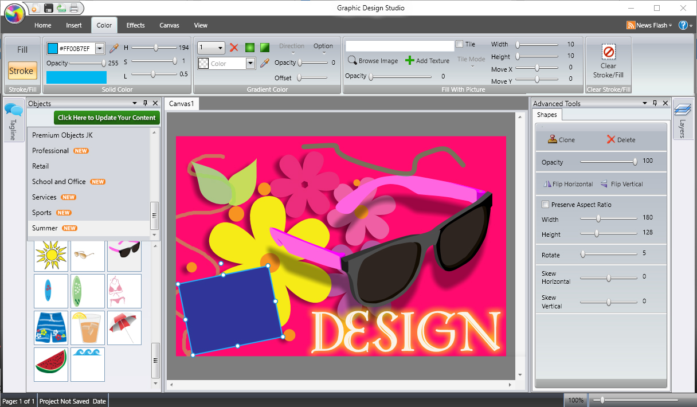Screen dimensions: 697x407
Task: Insert the pink bikini clipart
Action: tap(124, 291)
